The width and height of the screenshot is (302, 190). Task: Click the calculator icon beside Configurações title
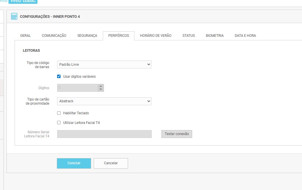pyautogui.click(x=14, y=16)
